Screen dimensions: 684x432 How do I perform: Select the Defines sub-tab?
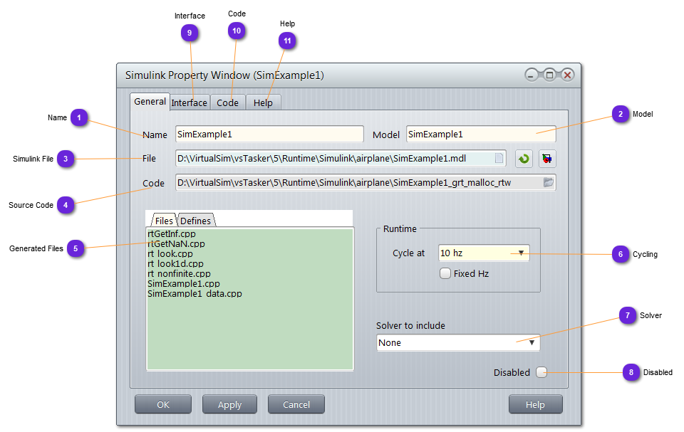coord(195,221)
